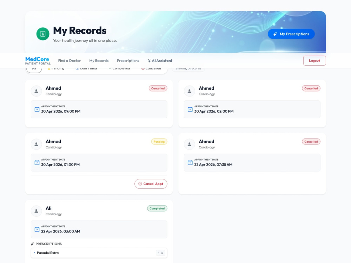Image resolution: width=351 pixels, height=263 pixels.
Task: Launch the AI Assistant
Action: coord(160,61)
